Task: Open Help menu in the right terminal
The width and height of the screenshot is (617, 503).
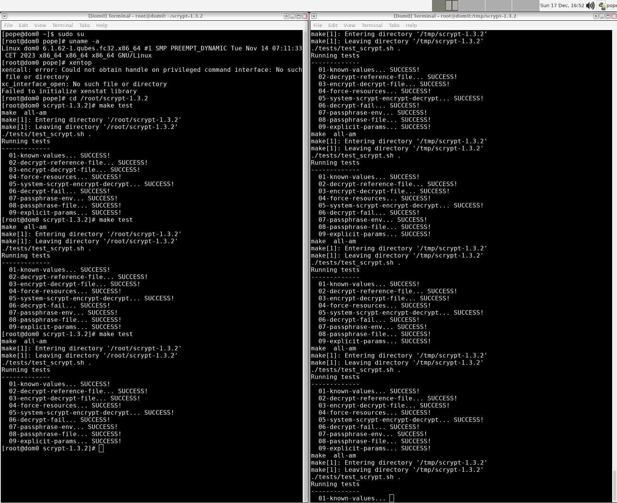Action: (x=411, y=25)
